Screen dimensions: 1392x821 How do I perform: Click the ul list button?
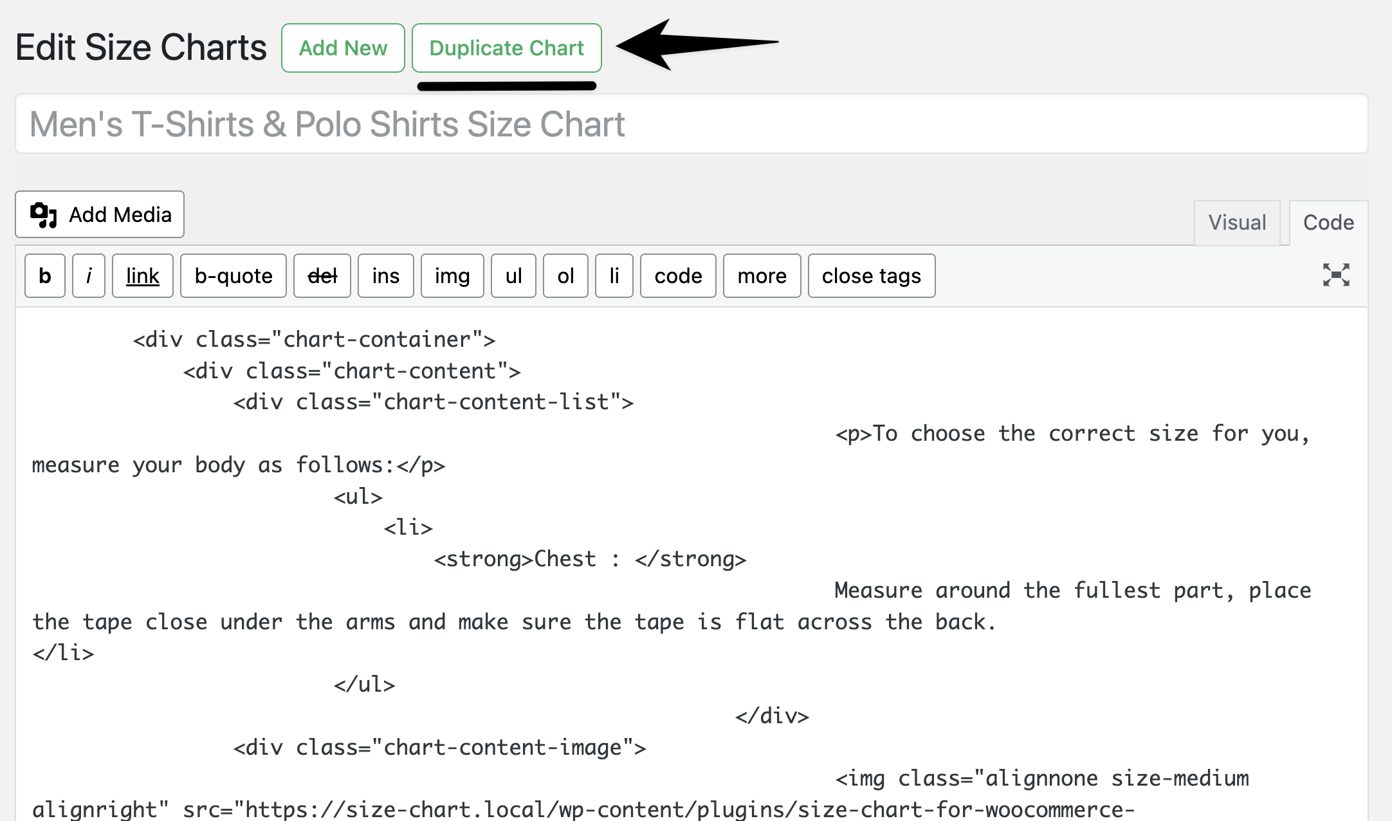pos(513,276)
